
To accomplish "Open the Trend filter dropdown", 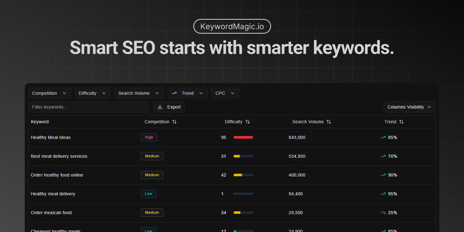I will pos(188,93).
